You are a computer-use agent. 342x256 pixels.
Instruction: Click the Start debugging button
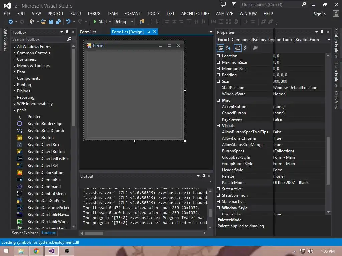point(100,22)
